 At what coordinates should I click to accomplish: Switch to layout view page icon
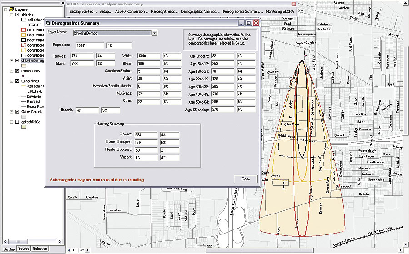point(75,249)
